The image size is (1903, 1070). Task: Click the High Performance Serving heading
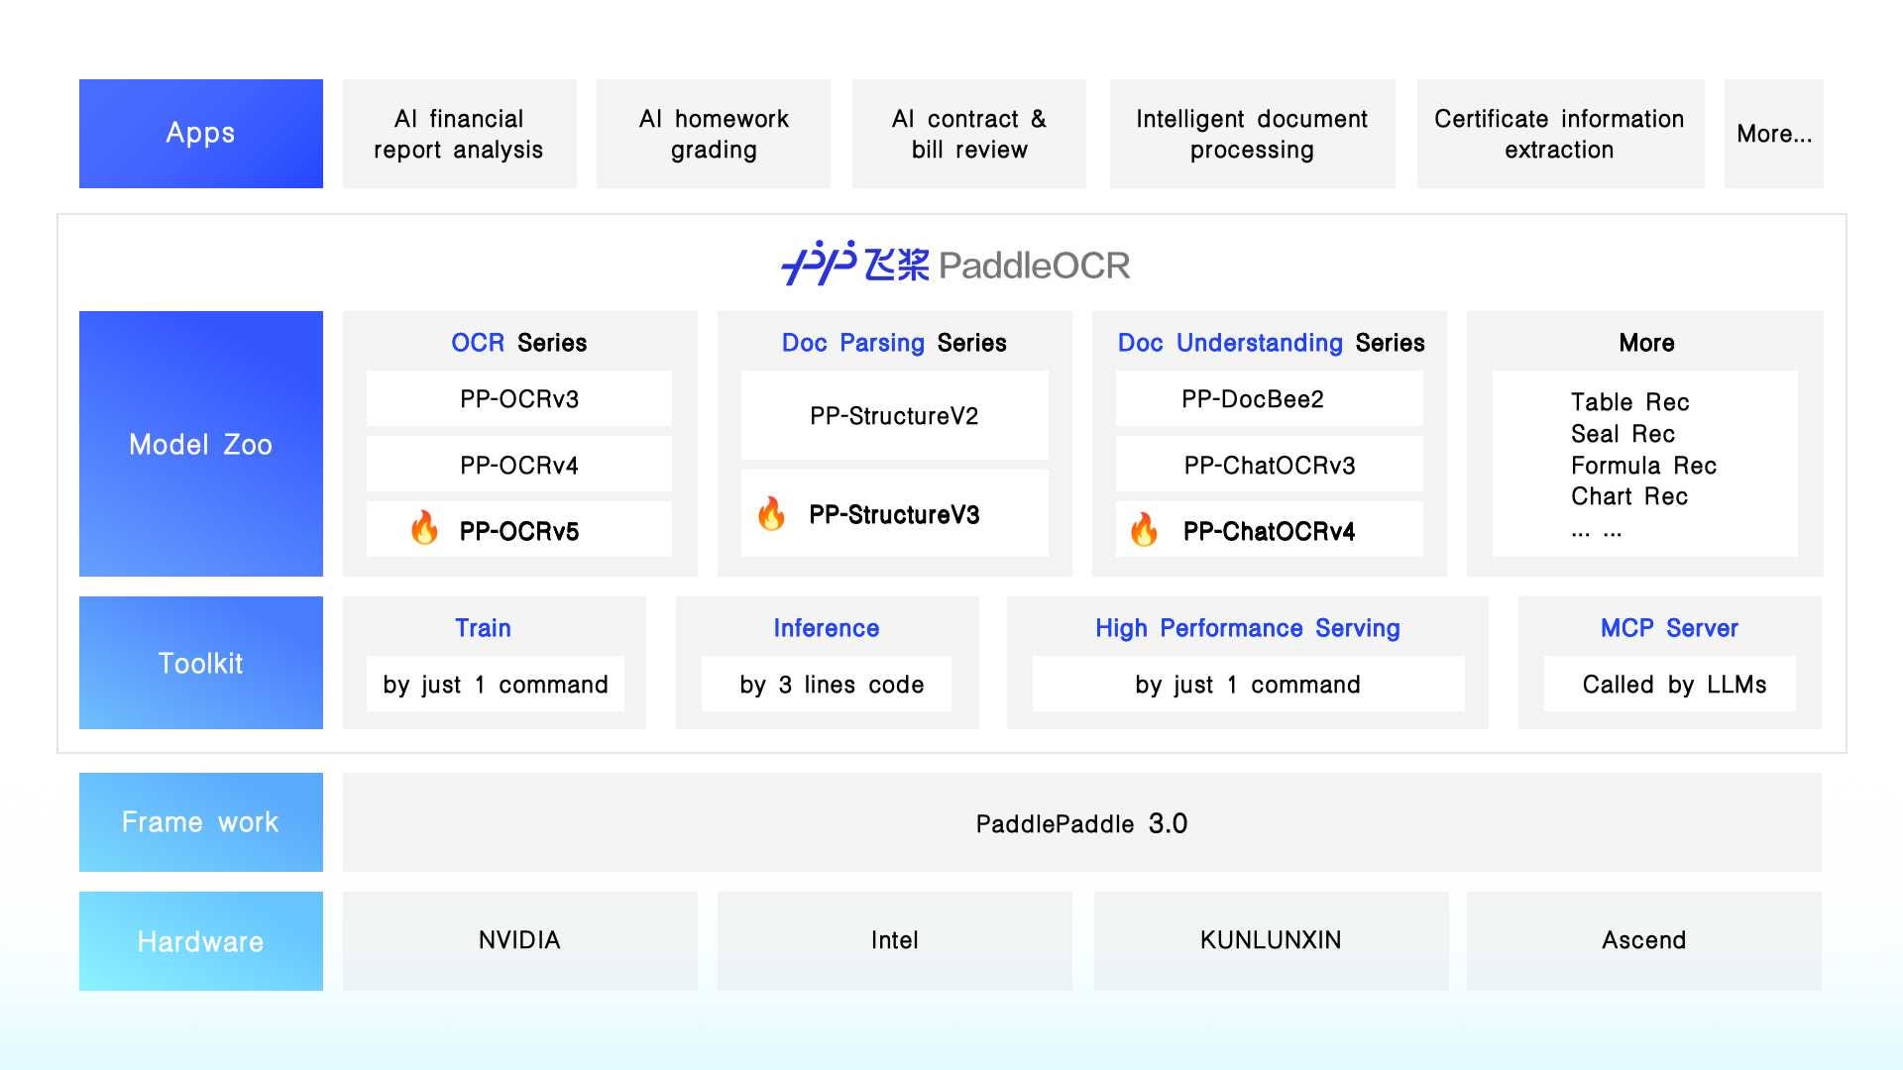point(1248,628)
